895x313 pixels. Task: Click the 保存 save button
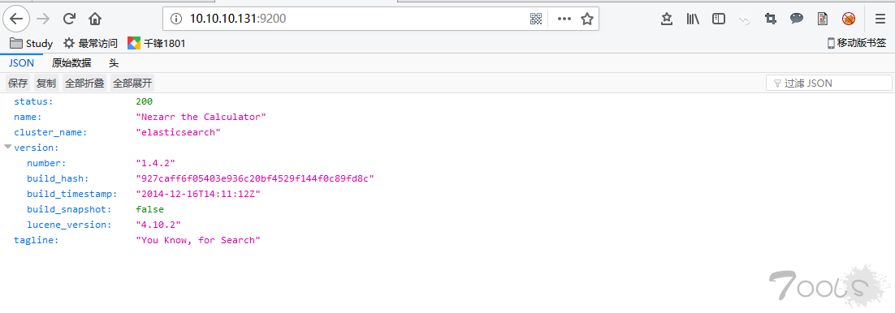(x=18, y=84)
